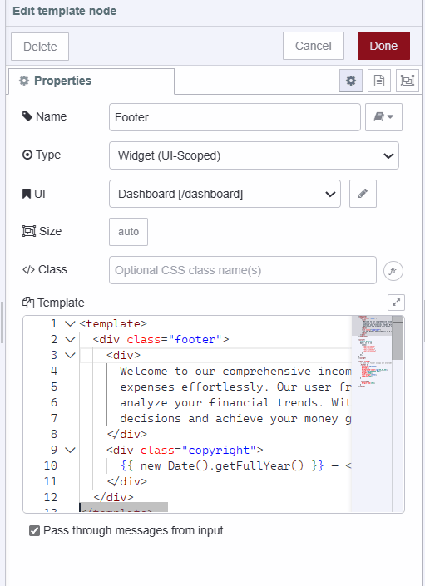
Task: Click the Properties tab gear icon
Action: pos(24,81)
